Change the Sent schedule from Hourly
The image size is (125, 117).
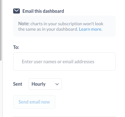click(x=45, y=84)
